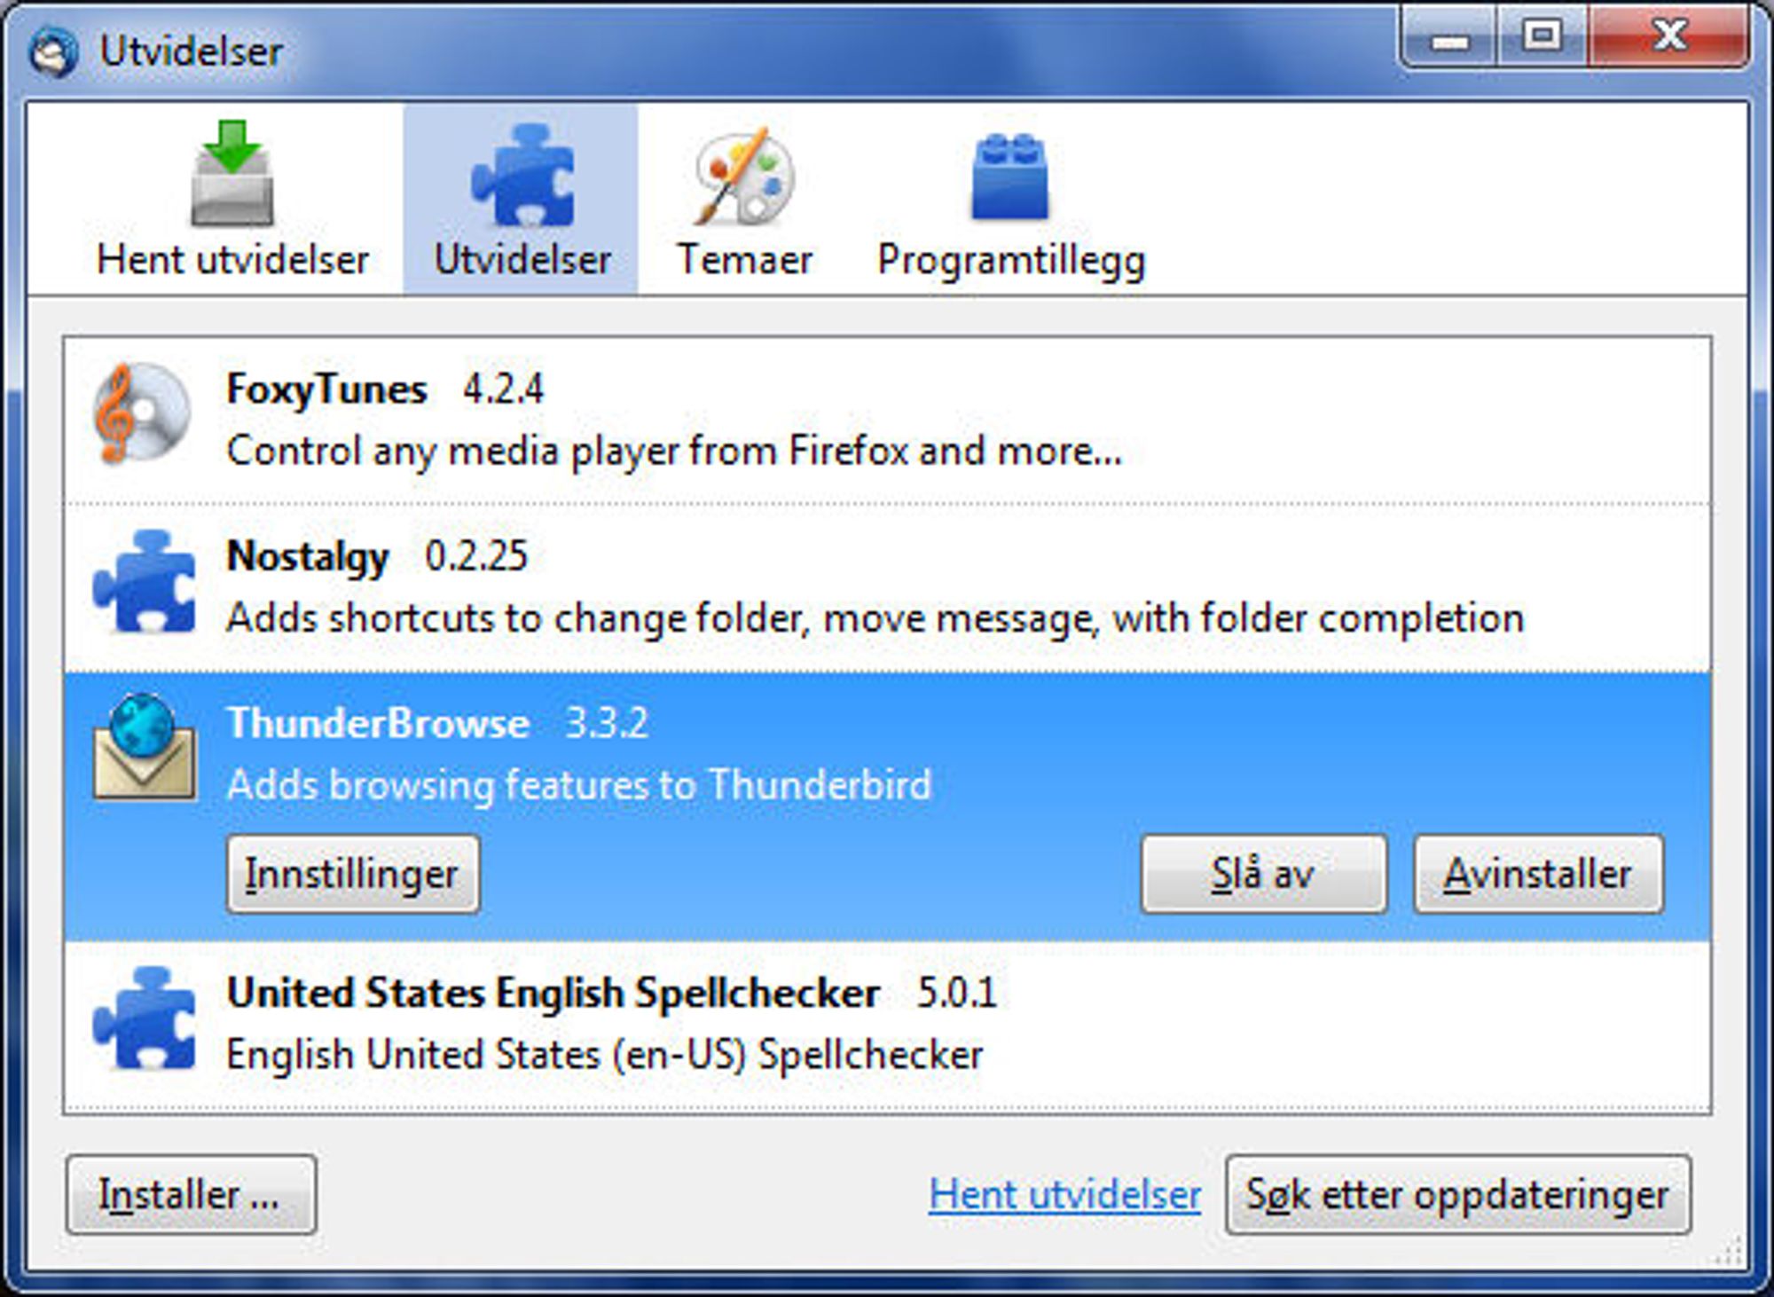Open the Temaer paint palette icon
The height and width of the screenshot is (1297, 1774).
[x=743, y=175]
